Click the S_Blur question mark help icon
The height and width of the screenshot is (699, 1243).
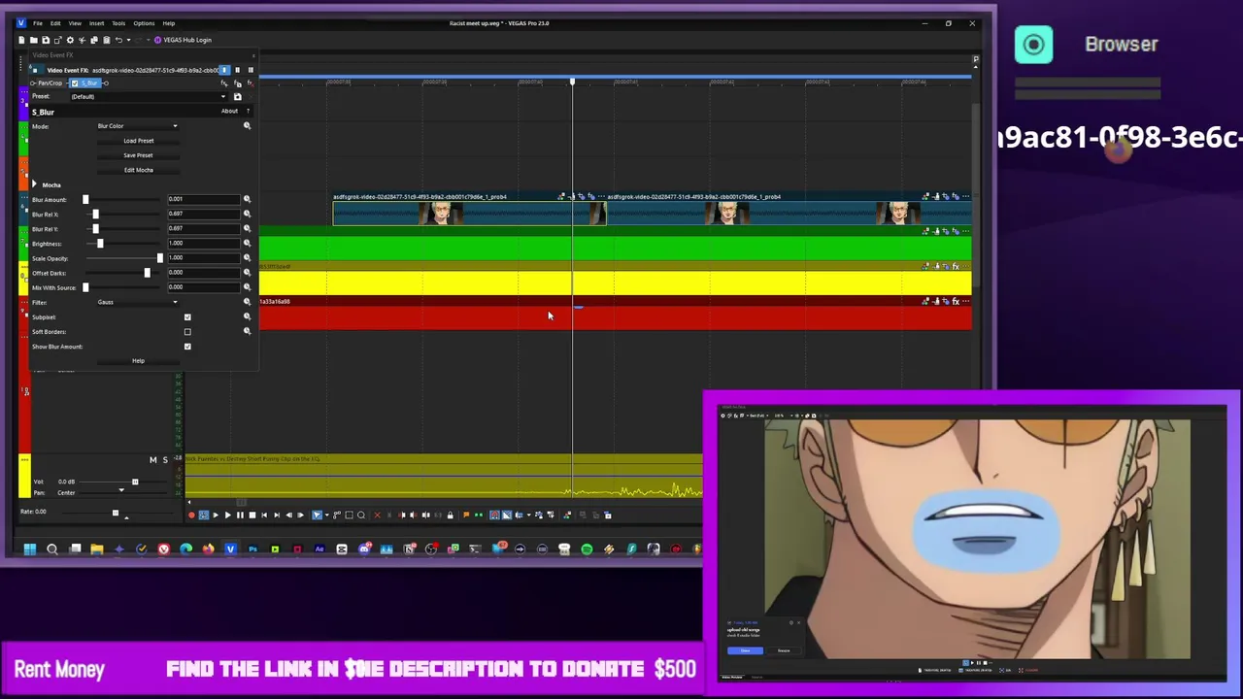click(x=248, y=111)
